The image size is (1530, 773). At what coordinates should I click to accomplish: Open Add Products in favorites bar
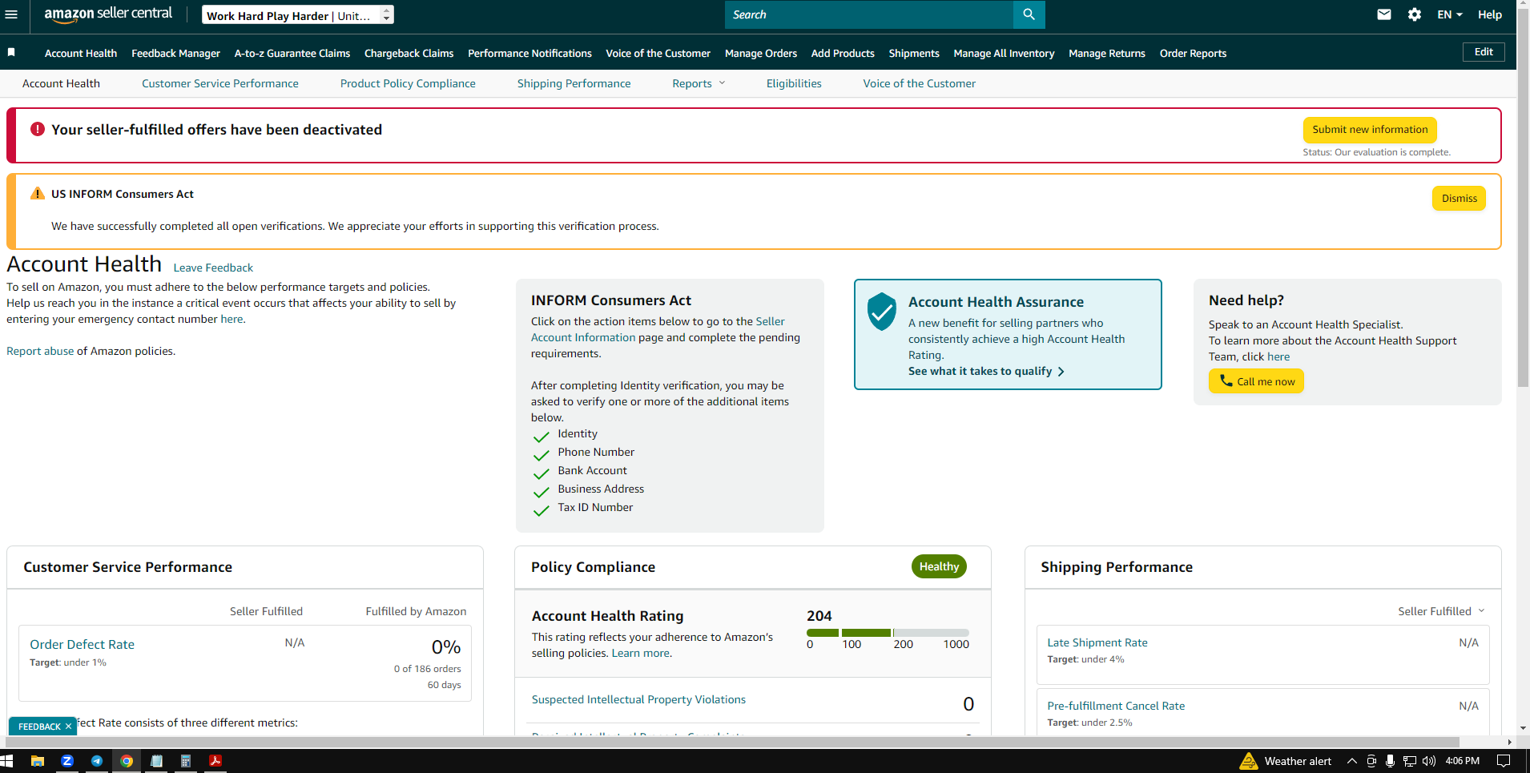coord(843,53)
